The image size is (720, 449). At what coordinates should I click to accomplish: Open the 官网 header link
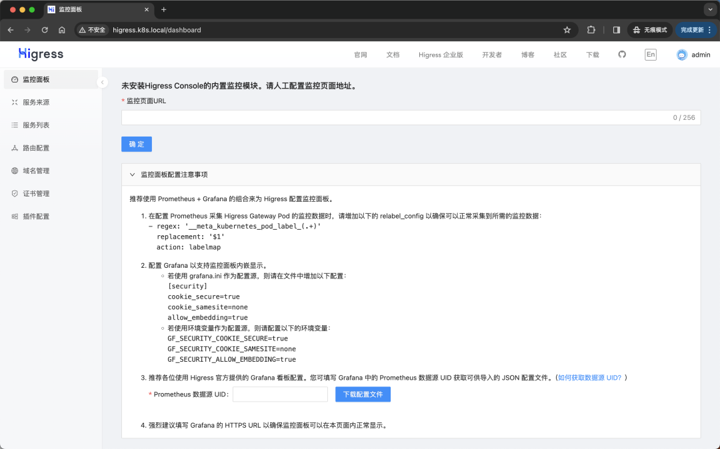(x=361, y=55)
